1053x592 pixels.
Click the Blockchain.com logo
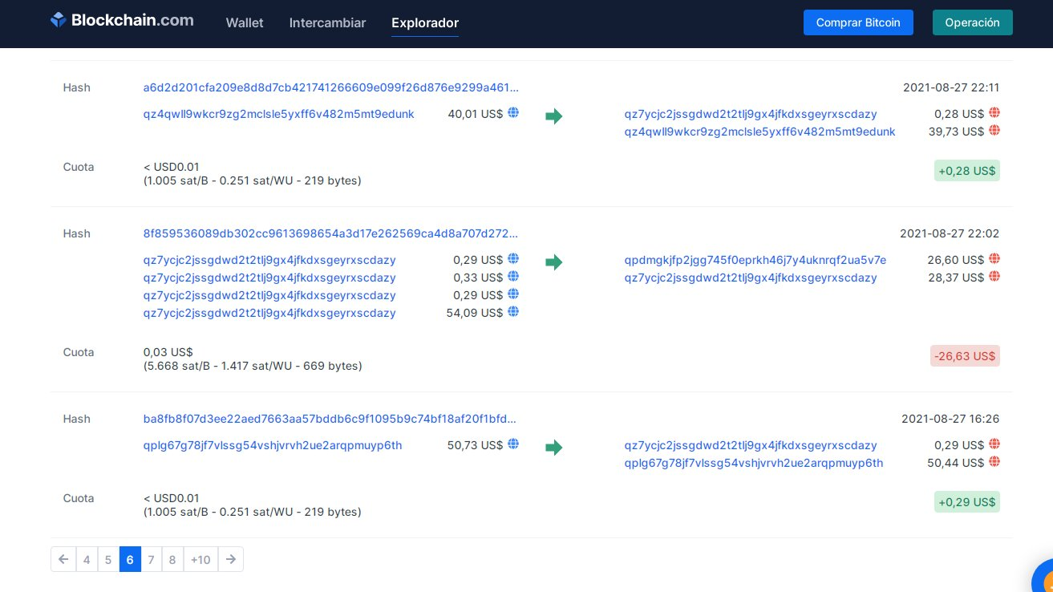(x=122, y=20)
